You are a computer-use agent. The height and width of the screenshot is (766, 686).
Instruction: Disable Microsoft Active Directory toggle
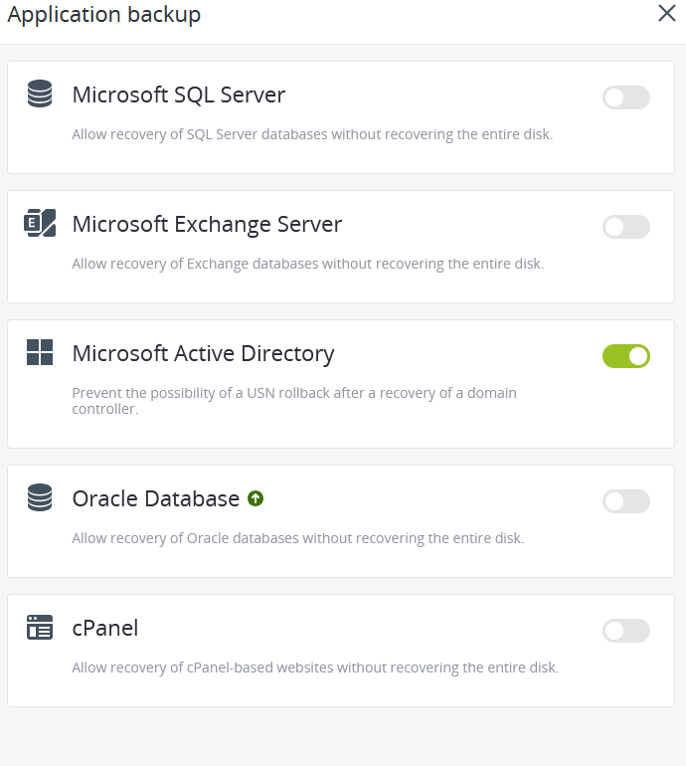click(x=626, y=356)
